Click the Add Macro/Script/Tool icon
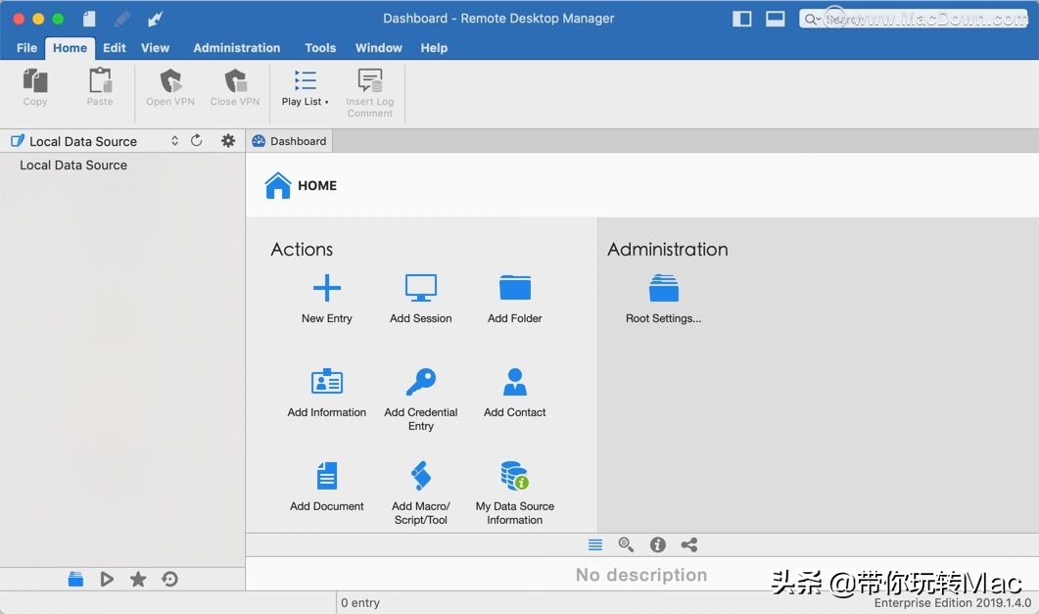The width and height of the screenshot is (1039, 614). click(x=420, y=477)
